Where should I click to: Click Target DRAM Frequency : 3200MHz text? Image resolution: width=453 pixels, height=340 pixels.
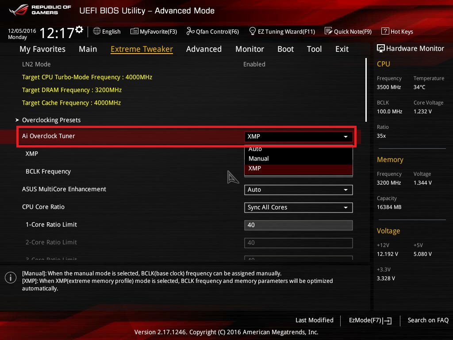[x=72, y=90]
